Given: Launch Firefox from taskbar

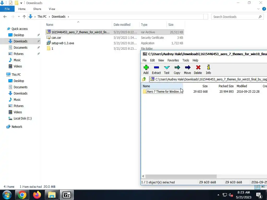Looking at the screenshot, I should tap(37, 195).
